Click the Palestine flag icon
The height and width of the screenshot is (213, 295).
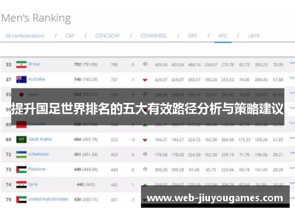click(x=21, y=169)
